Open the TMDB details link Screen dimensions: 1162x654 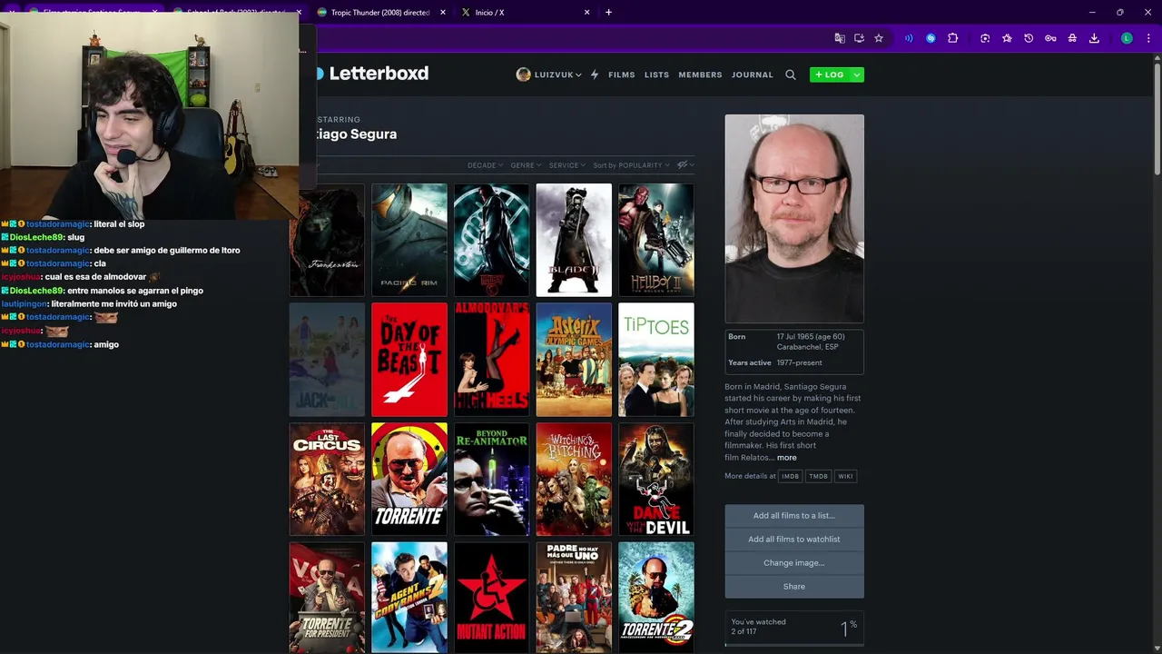[819, 476]
